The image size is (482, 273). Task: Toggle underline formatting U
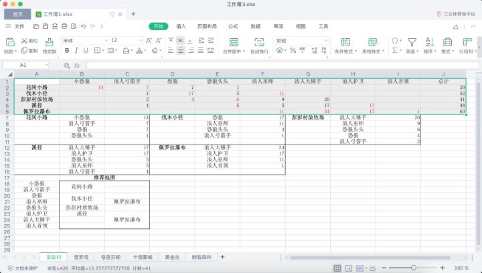pyautogui.click(x=86, y=51)
